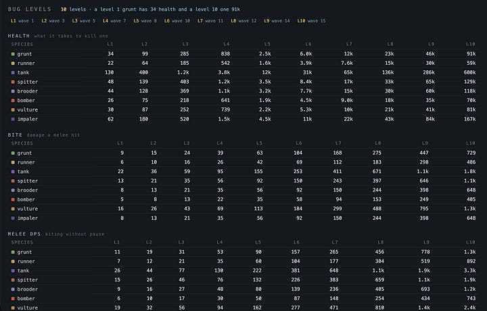
Task: Select the L8 wave 12 level chip
Action: pos(243,21)
